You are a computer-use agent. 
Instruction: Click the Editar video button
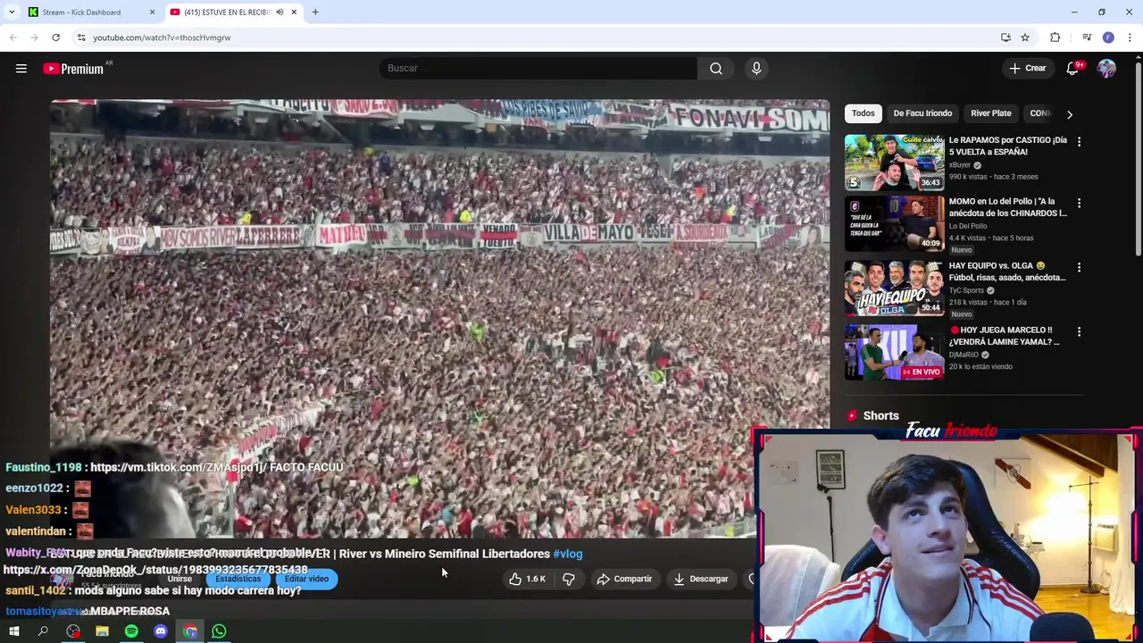point(306,579)
